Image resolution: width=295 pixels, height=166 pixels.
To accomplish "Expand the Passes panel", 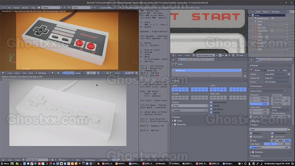I will [x=176, y=117].
